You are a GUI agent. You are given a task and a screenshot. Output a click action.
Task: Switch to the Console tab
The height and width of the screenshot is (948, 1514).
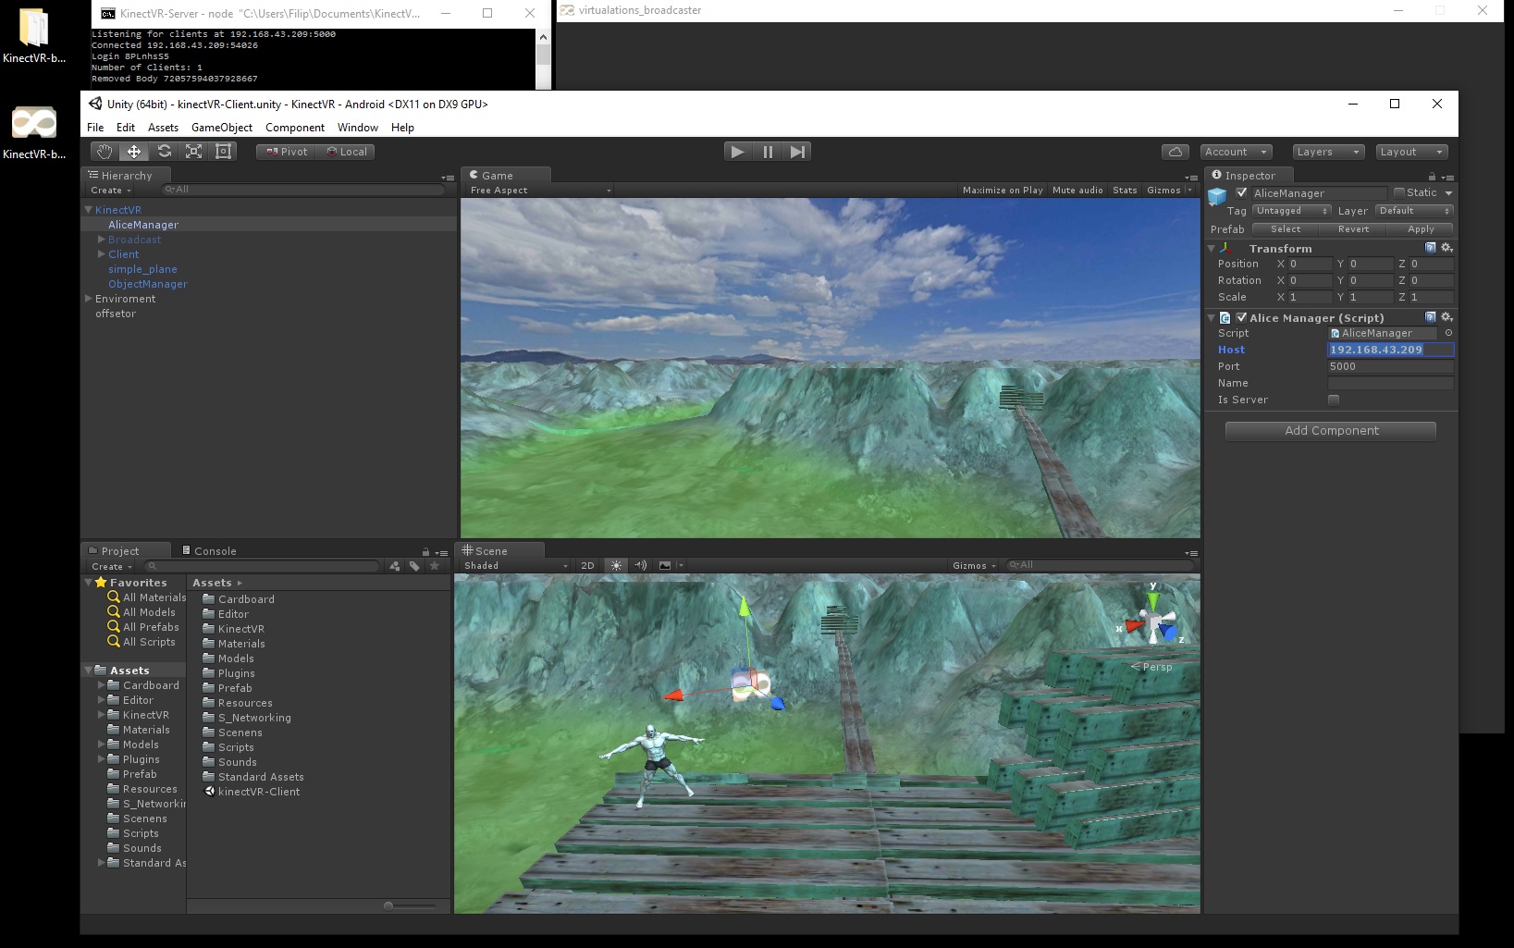[x=215, y=550]
